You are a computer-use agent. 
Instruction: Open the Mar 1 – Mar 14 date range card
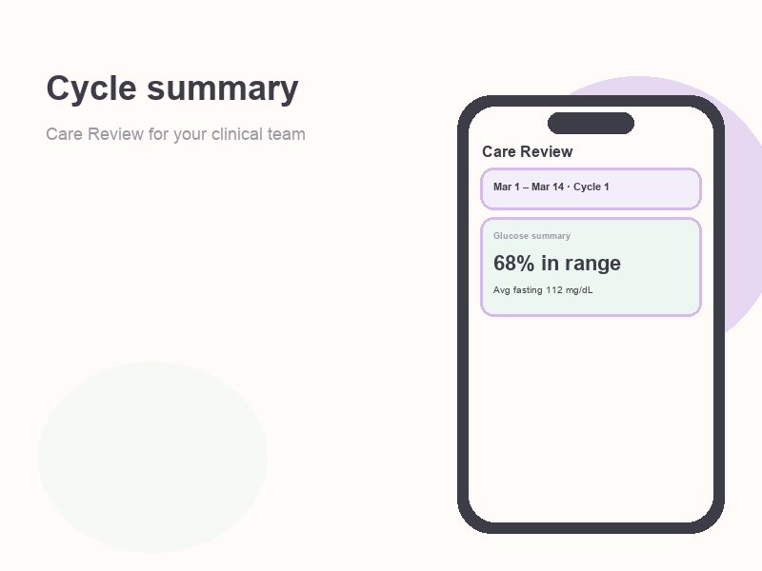pyautogui.click(x=591, y=188)
